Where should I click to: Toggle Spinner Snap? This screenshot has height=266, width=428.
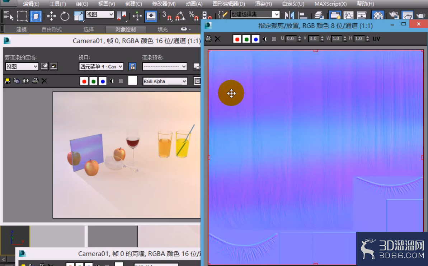[207, 16]
